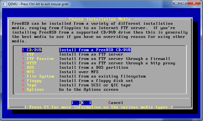Click the 'Press F1 for more information' hint
The image size is (203, 121).
pyautogui.click(x=98, y=107)
